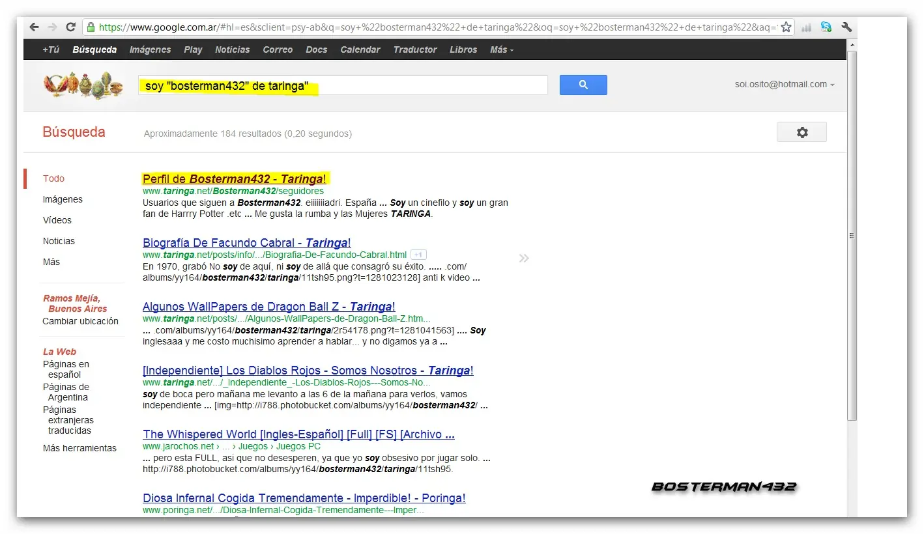
Task: Filter results by Vídeos in sidebar
Action: coord(57,220)
